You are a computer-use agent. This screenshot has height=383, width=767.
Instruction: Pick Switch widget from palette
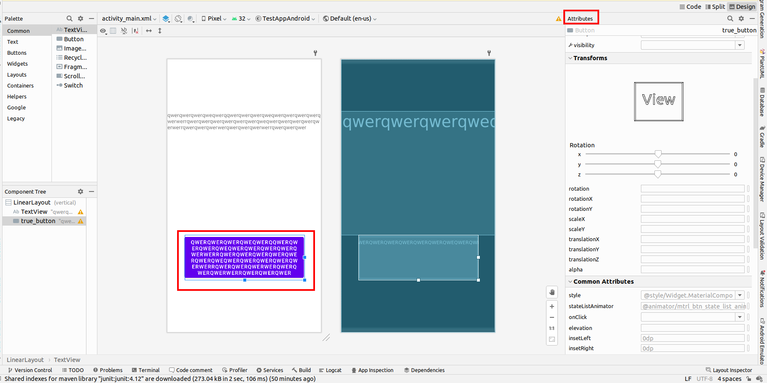point(70,85)
